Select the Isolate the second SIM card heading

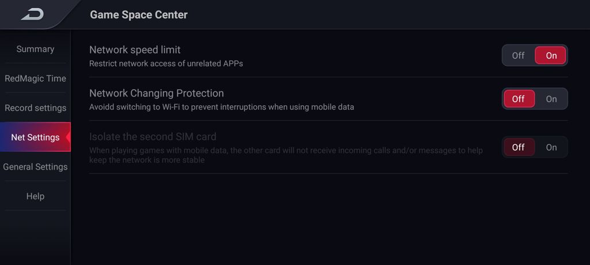tap(153, 137)
